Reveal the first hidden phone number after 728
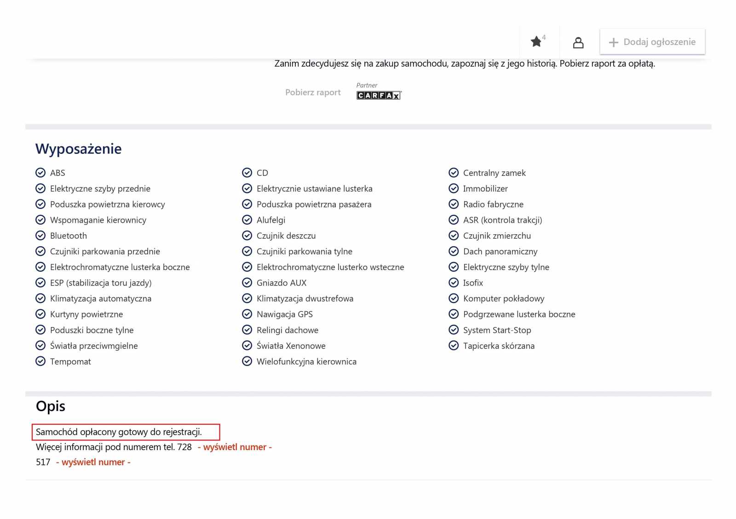The width and height of the screenshot is (736, 519). click(x=235, y=447)
